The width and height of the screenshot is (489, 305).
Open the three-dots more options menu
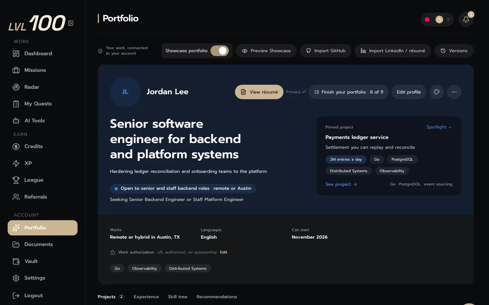click(454, 92)
